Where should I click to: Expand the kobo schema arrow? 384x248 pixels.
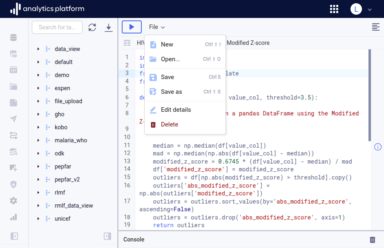tap(38, 127)
